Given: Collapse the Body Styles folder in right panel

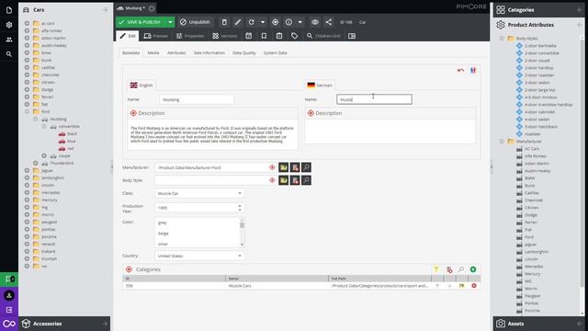Looking at the screenshot, I should (x=502, y=39).
